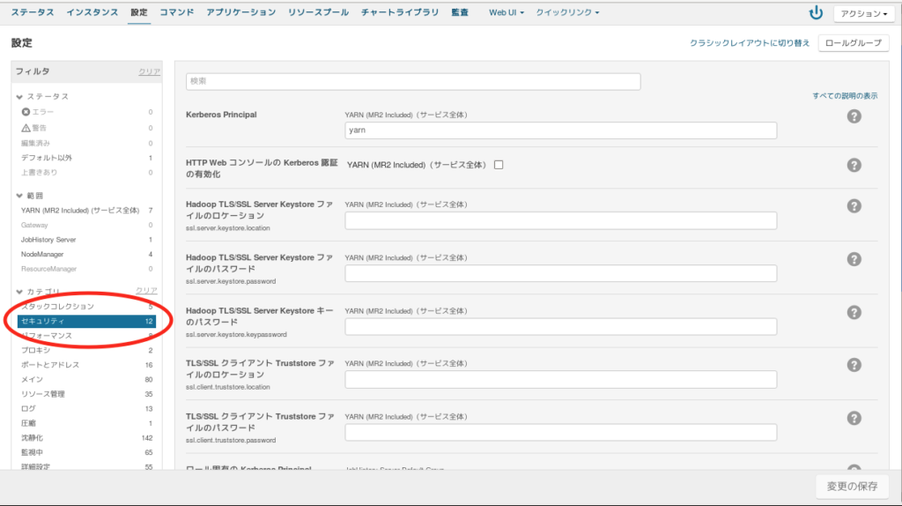Open the アプリケーション tab

pyautogui.click(x=241, y=12)
